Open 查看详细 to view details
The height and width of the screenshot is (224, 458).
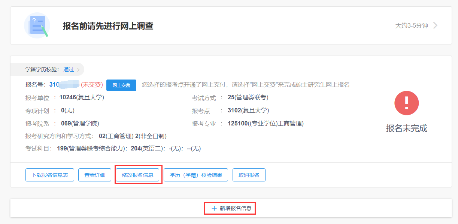(x=95, y=175)
